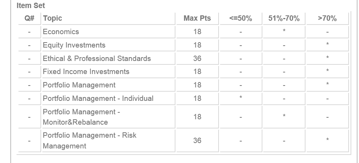Viewport: 359px width, 163px height.
Task: Click the <=50% column header
Action: (x=240, y=18)
